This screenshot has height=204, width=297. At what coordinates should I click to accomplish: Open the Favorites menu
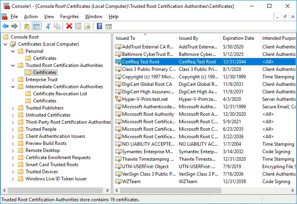coord(69,17)
